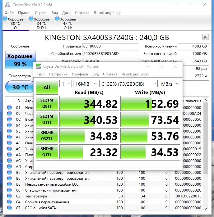Select the G: H: disk tab

[67, 23]
